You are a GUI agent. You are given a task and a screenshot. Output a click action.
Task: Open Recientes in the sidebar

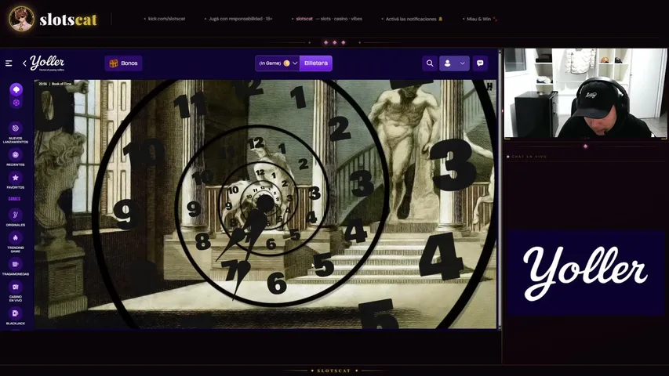point(16,158)
